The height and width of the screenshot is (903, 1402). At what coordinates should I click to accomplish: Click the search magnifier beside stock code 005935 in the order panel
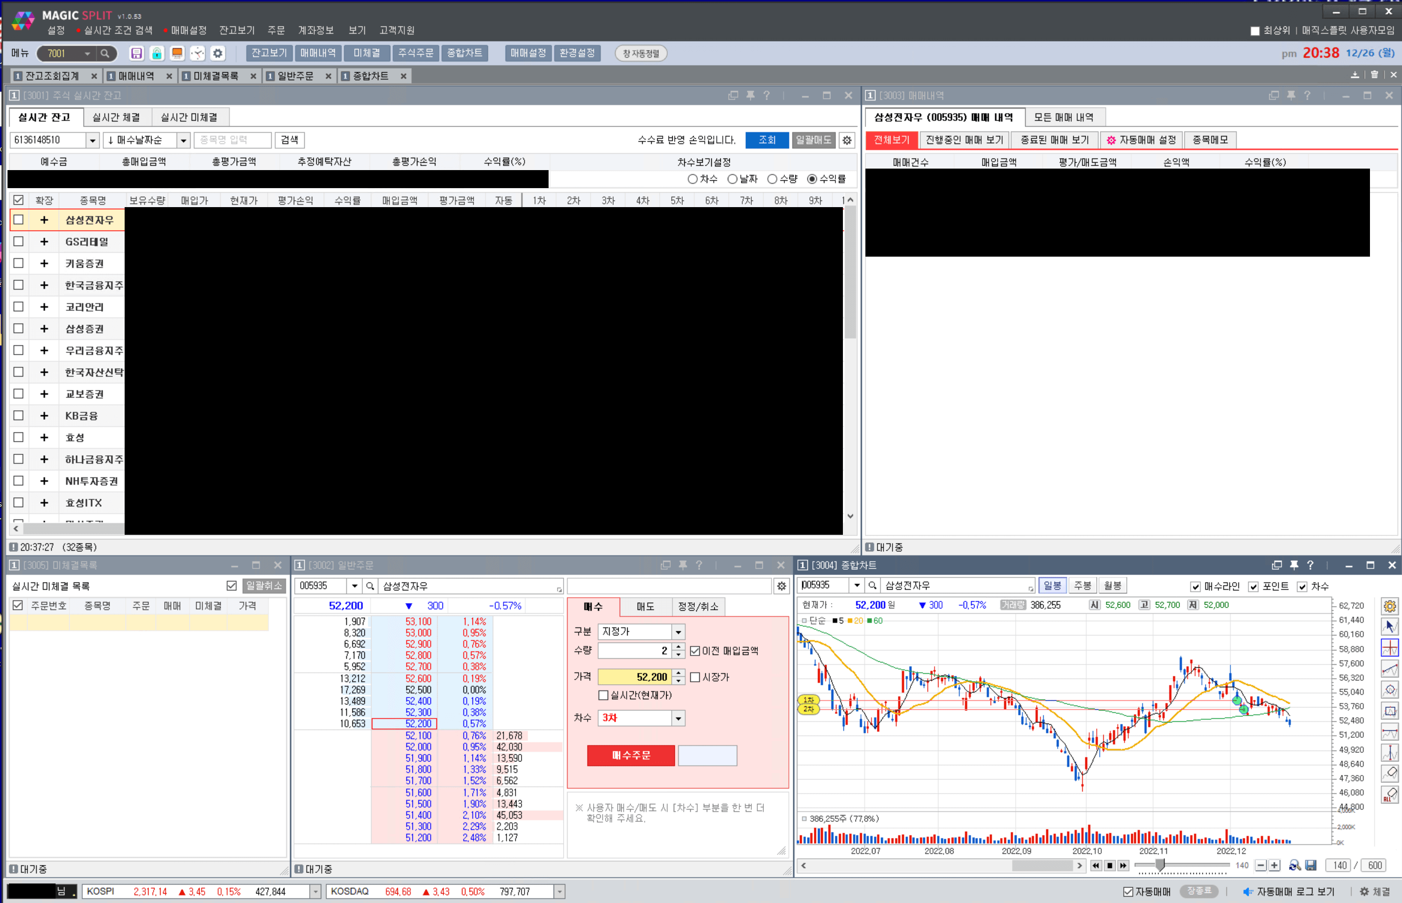[370, 586]
